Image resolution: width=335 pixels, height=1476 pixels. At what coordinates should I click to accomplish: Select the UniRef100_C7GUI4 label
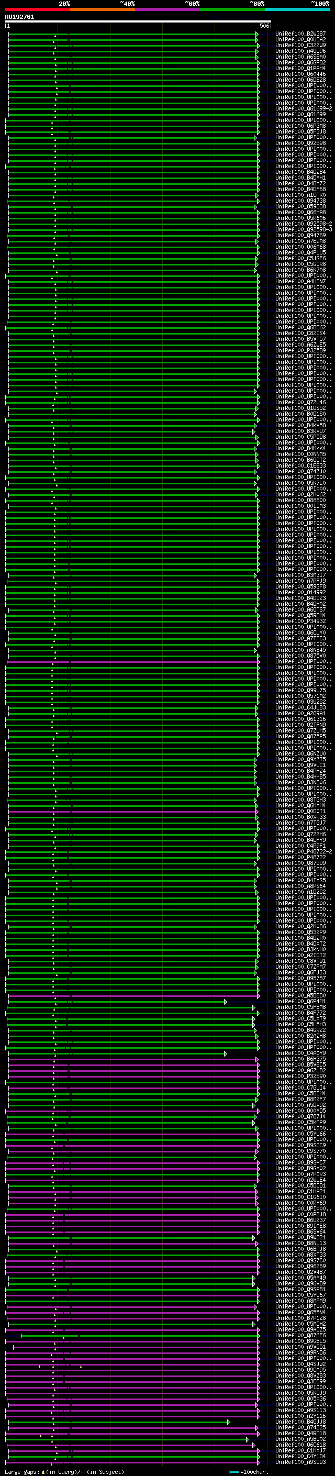300,1087
